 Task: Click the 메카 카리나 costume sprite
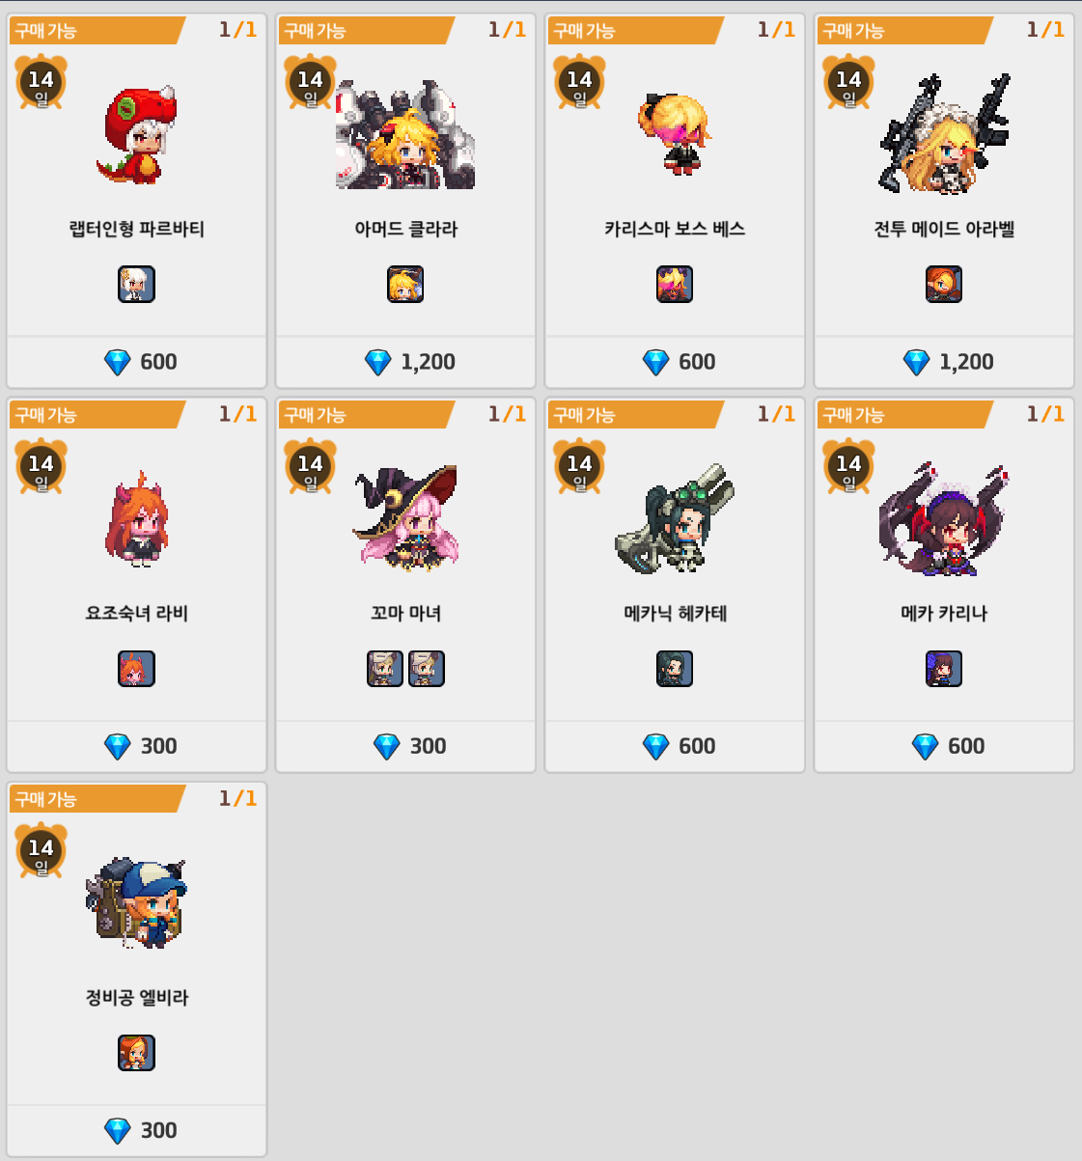pos(943,519)
